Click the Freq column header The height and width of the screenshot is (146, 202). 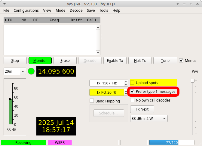coord(54,20)
